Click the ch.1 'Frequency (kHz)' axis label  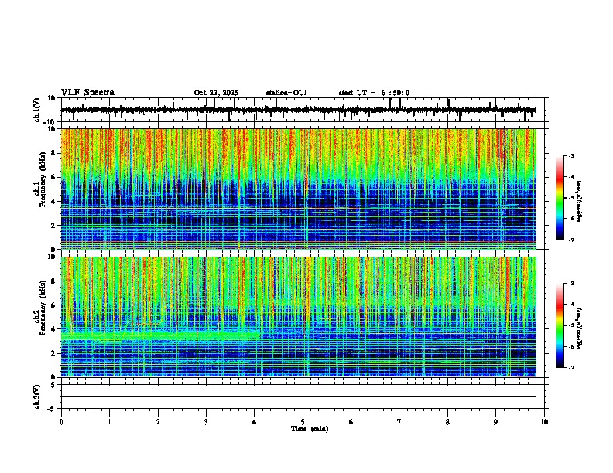43,179
